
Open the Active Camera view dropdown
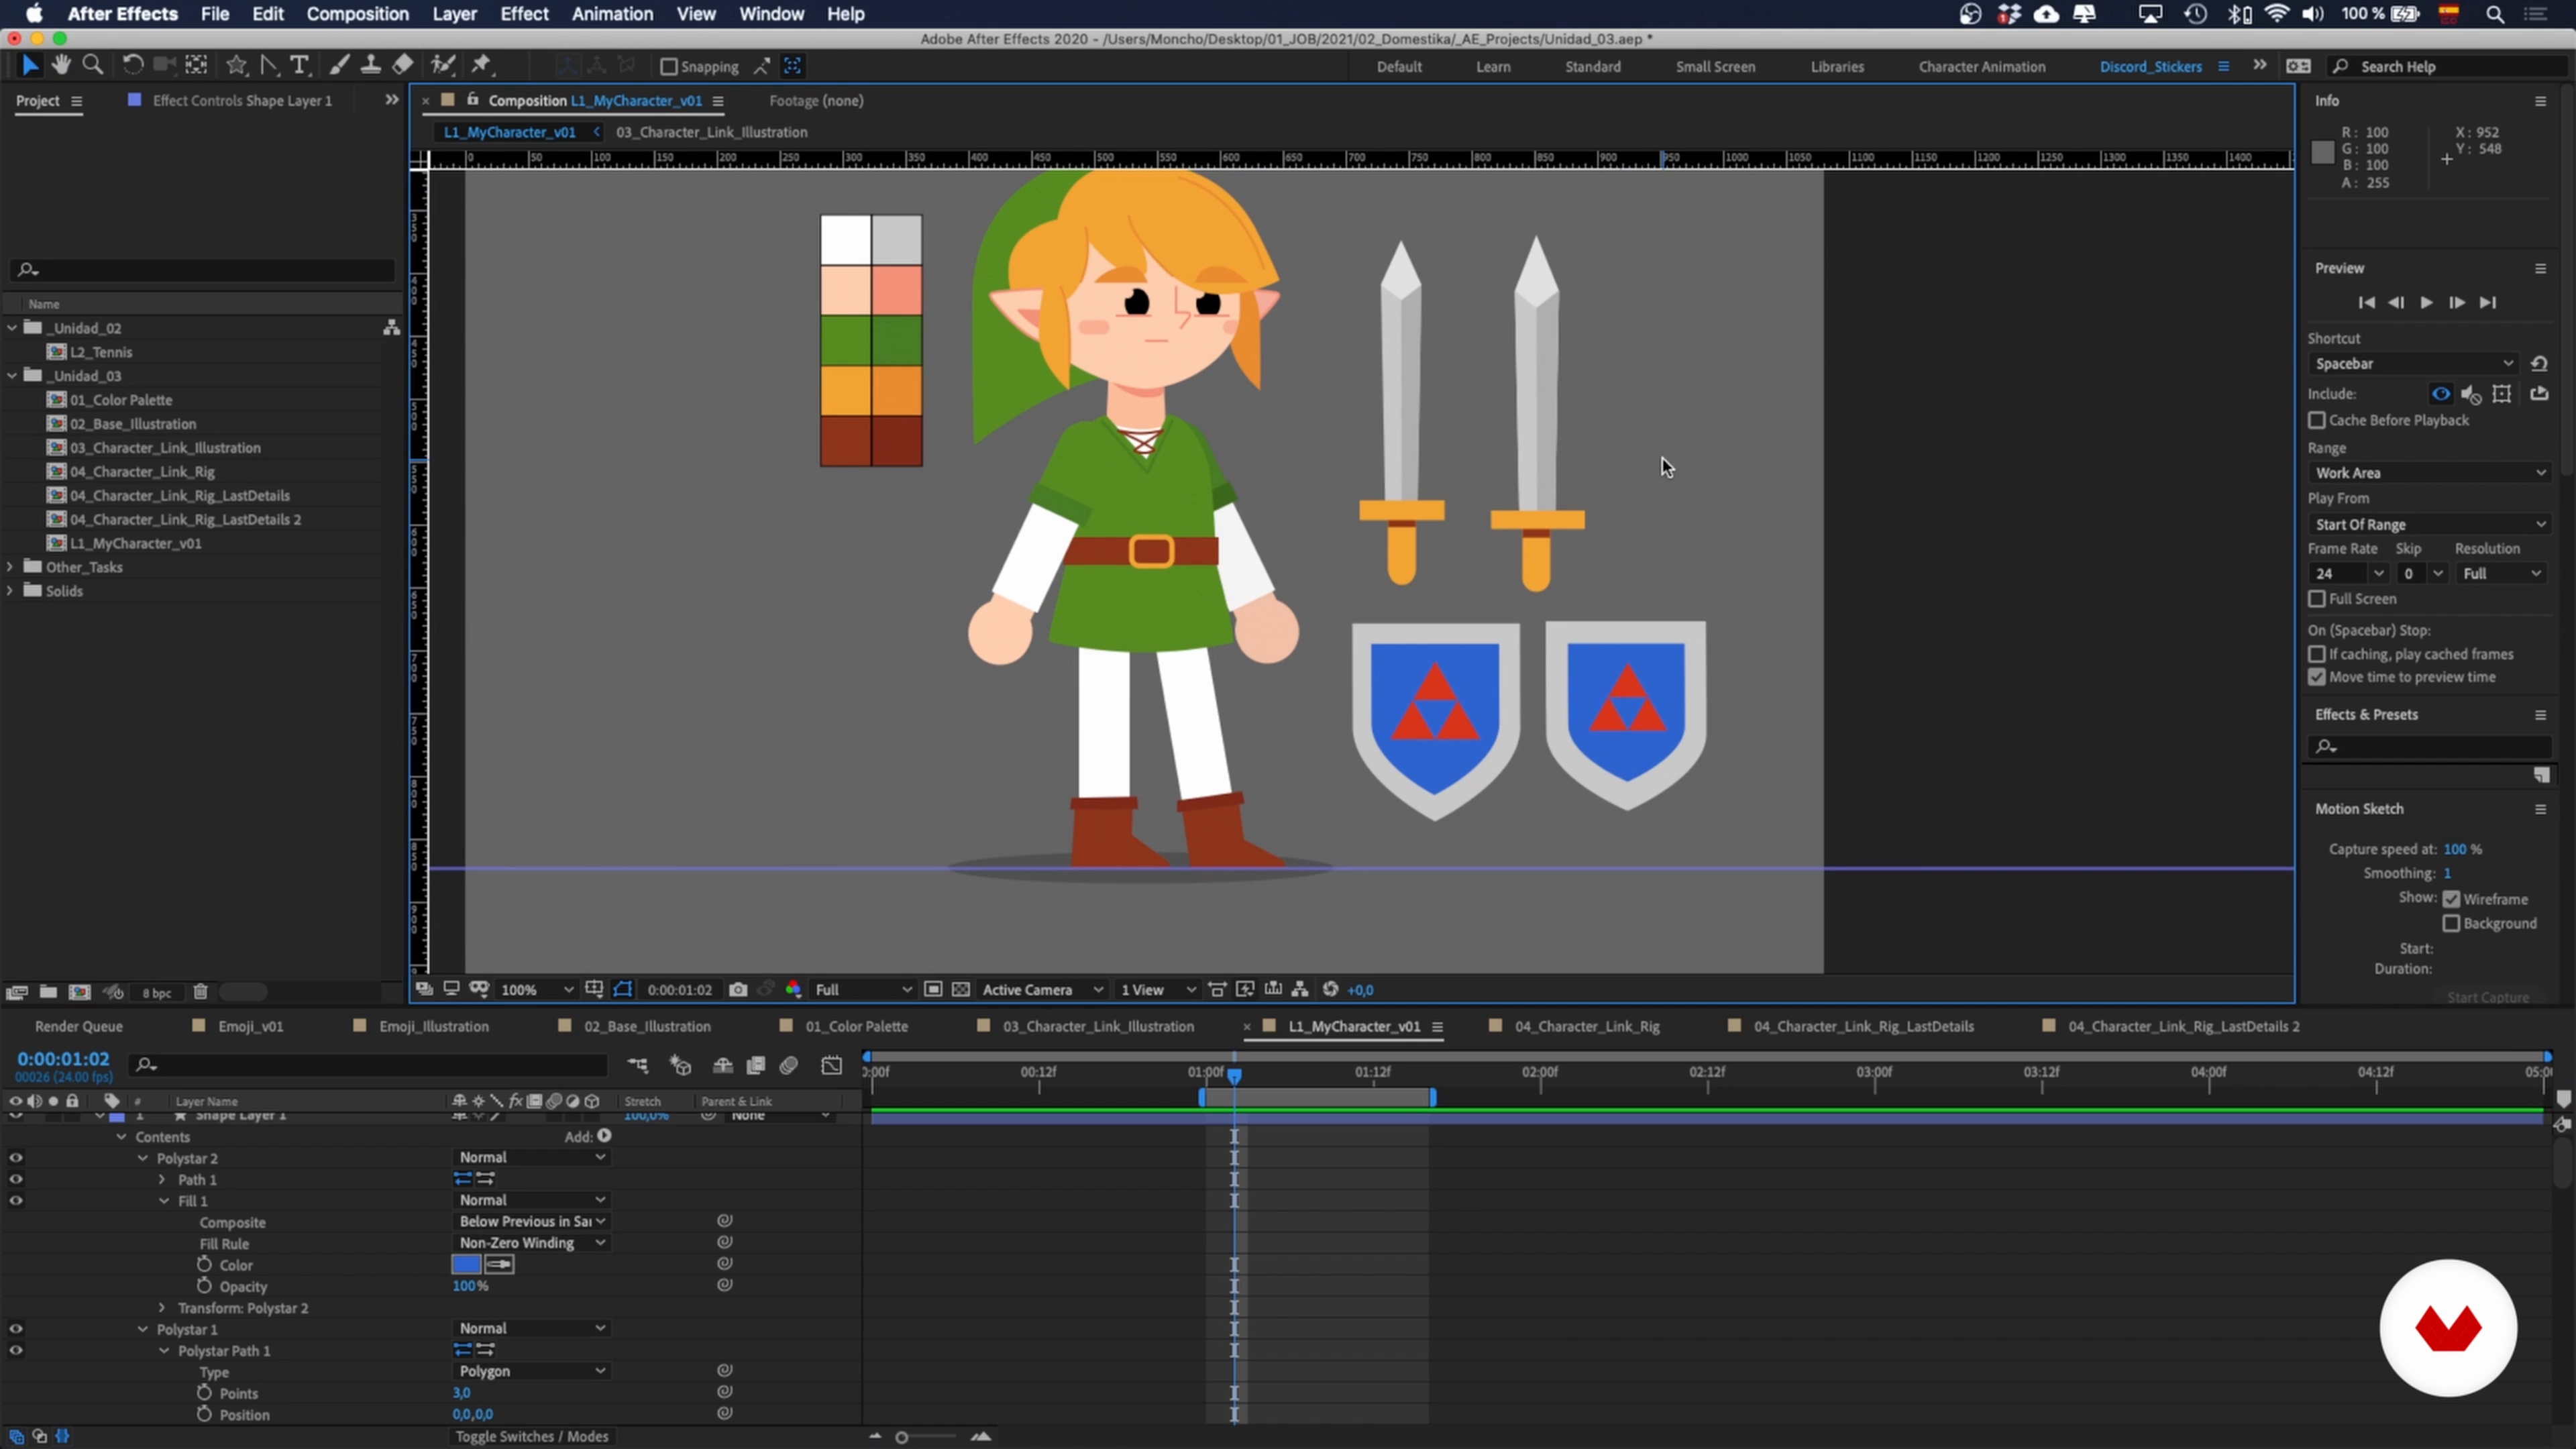1042,989
